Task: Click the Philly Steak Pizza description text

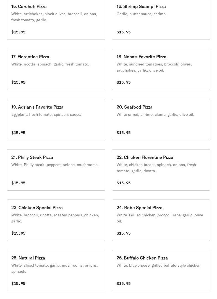Action: coord(55,165)
